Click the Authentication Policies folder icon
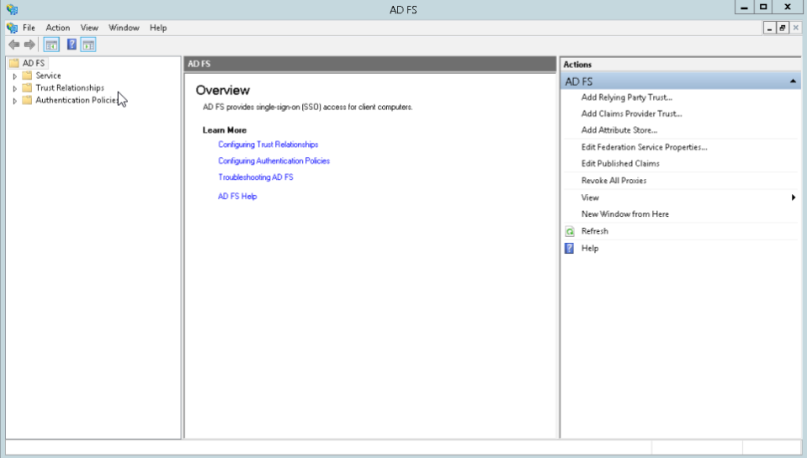This screenshot has width=807, height=458. 27,100
